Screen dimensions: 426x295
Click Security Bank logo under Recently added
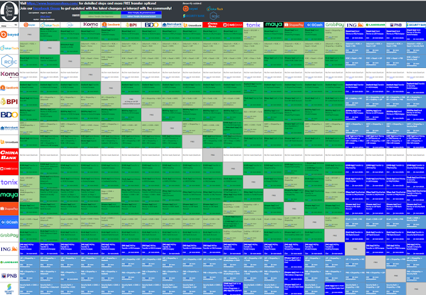pos(194,16)
